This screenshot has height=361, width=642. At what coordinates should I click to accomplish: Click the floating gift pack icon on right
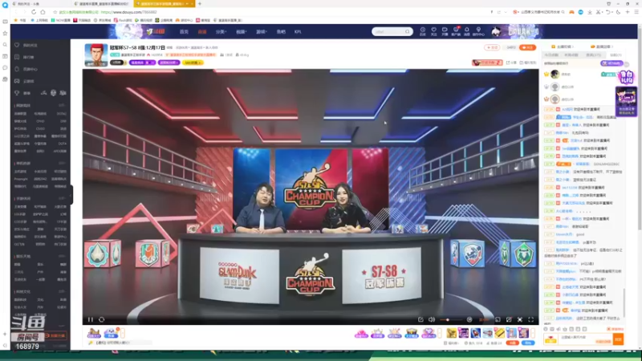(627, 76)
